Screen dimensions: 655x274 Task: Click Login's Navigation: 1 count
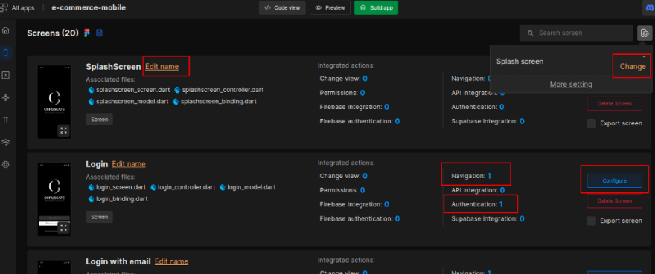[x=471, y=176]
